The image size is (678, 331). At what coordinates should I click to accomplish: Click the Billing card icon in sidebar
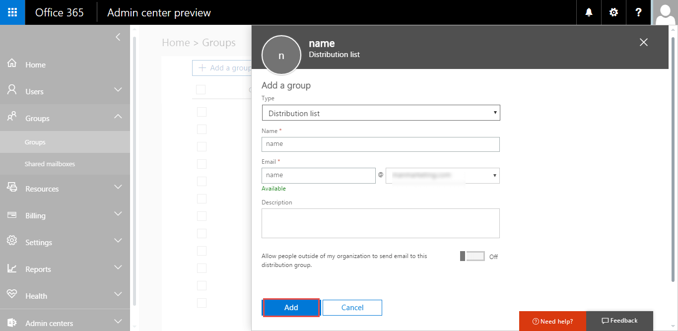[12, 215]
